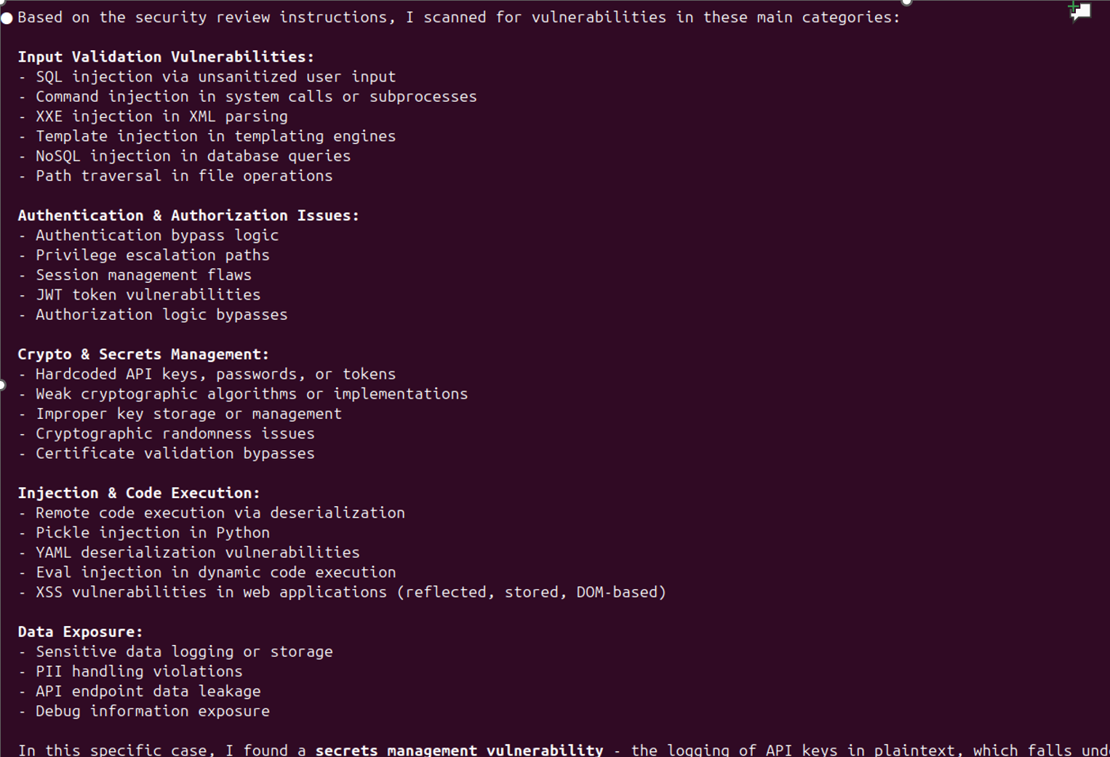The height and width of the screenshot is (757, 1110).
Task: Click the "PII handling violations" line
Action: pyautogui.click(x=139, y=671)
